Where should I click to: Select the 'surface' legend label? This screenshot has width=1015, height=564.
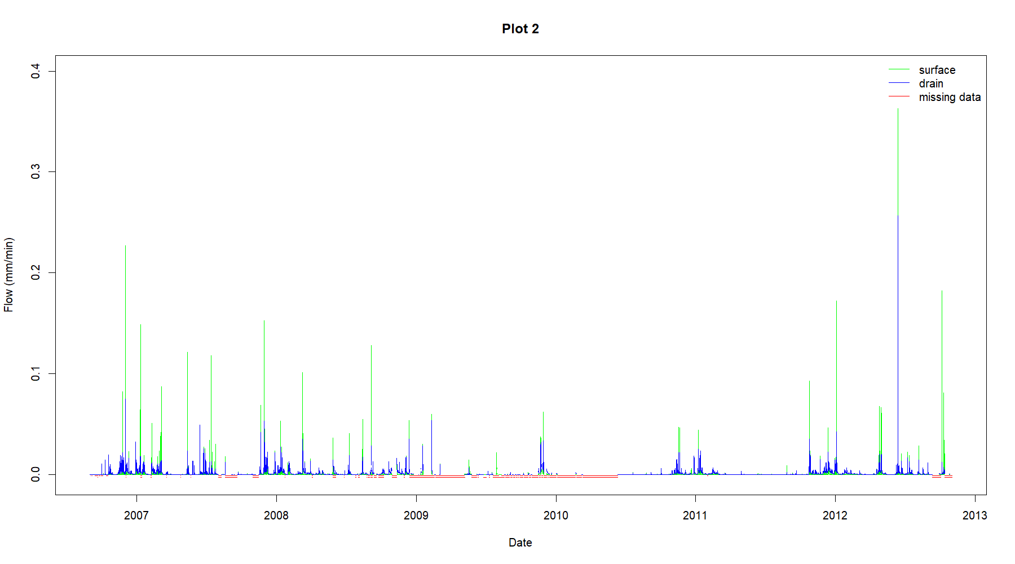[x=937, y=70]
